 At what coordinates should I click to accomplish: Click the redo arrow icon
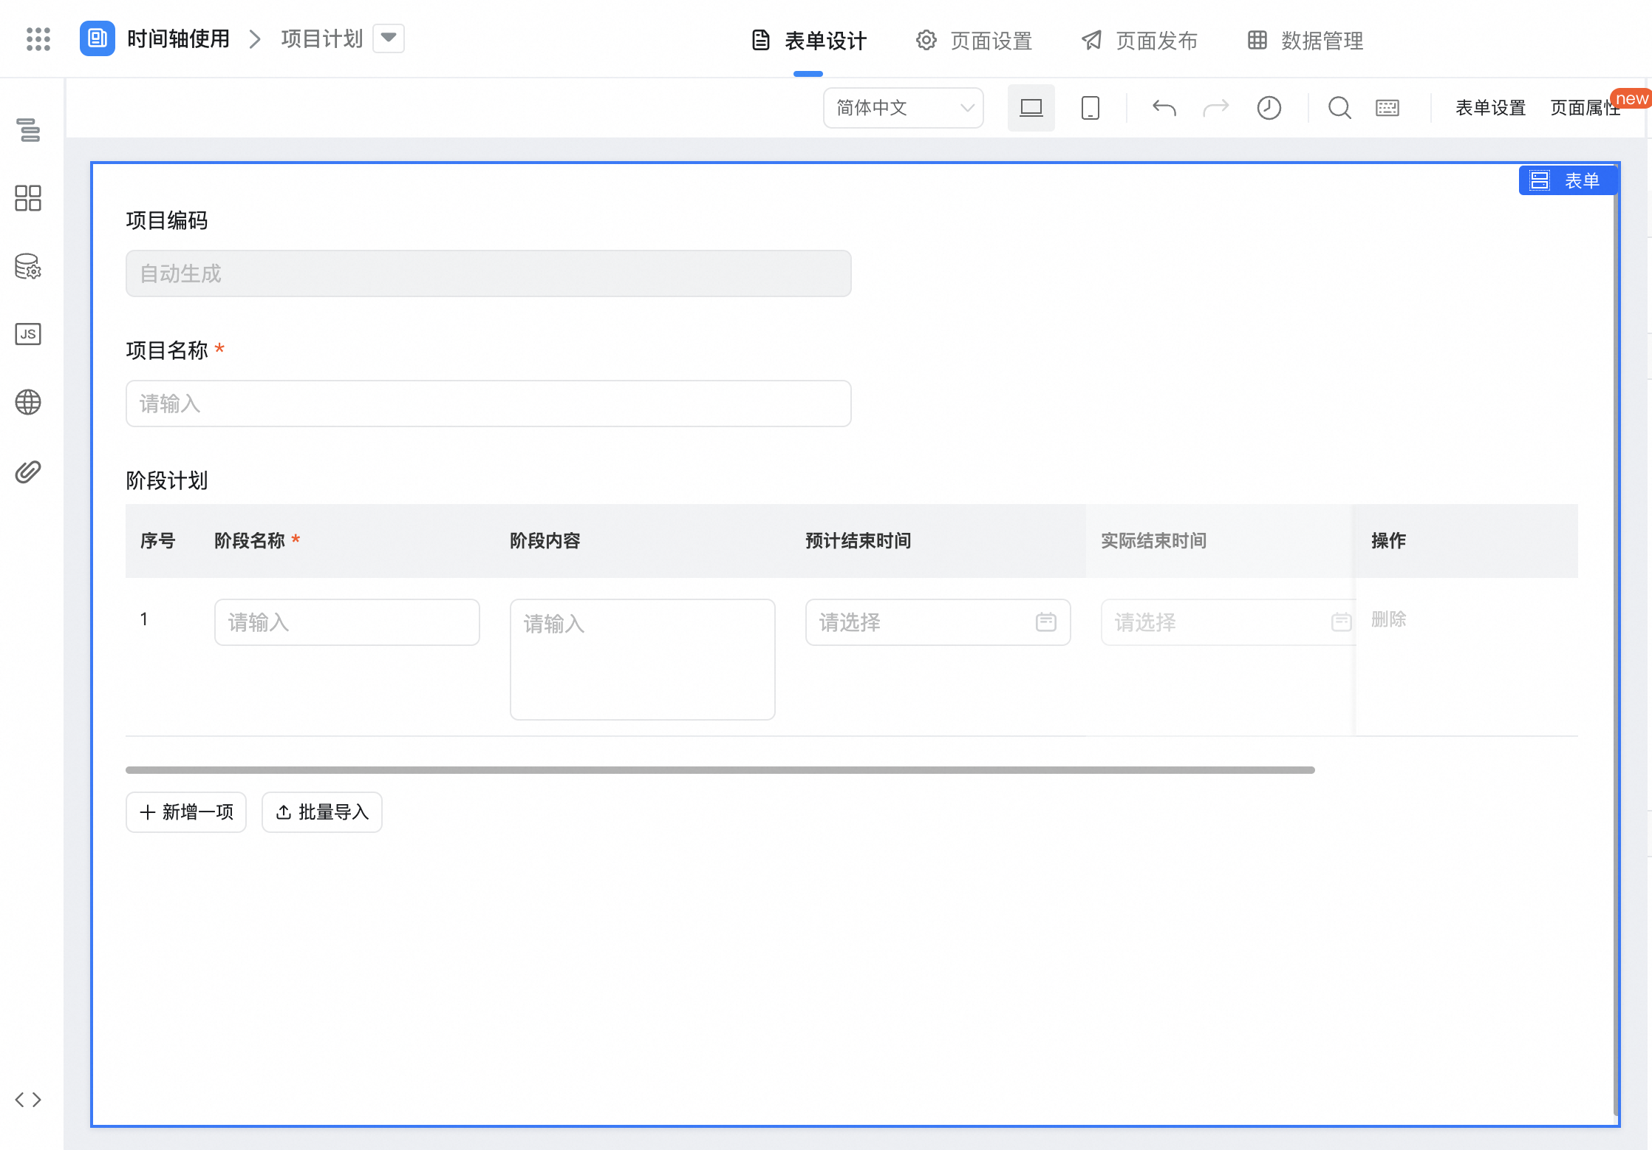point(1216,108)
